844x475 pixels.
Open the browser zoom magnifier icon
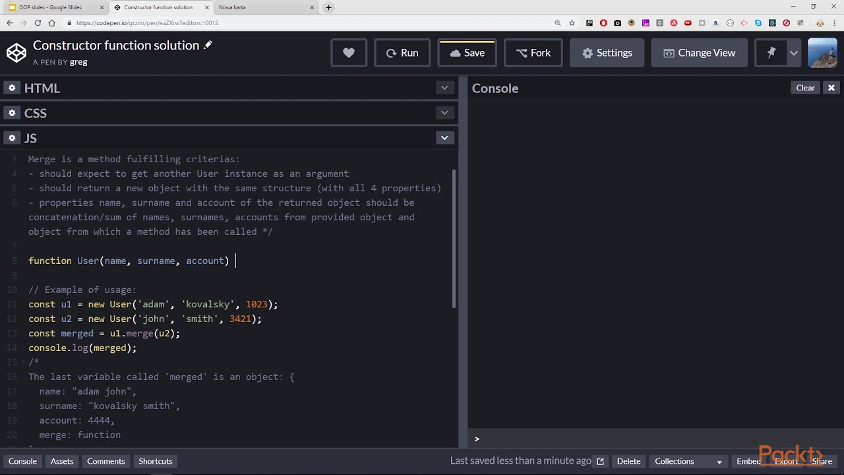[x=558, y=22]
